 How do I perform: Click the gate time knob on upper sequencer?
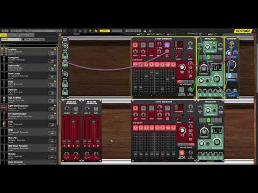[x=182, y=67]
